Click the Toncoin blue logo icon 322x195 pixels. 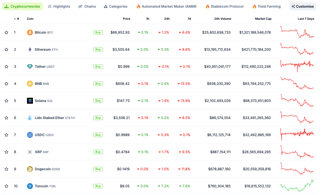tap(30, 186)
